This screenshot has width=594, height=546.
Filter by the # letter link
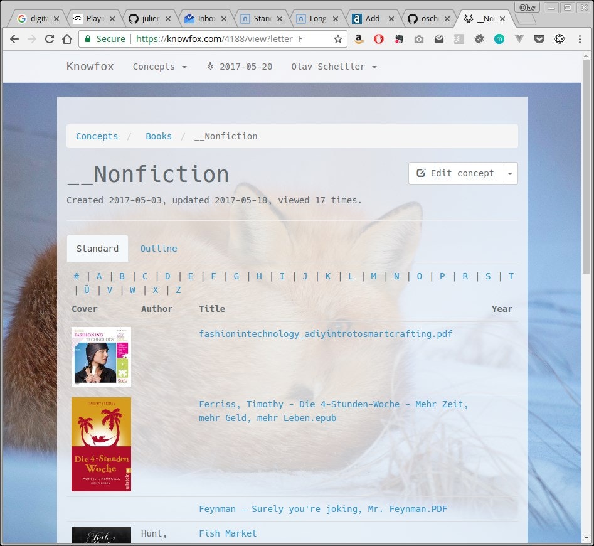click(76, 277)
